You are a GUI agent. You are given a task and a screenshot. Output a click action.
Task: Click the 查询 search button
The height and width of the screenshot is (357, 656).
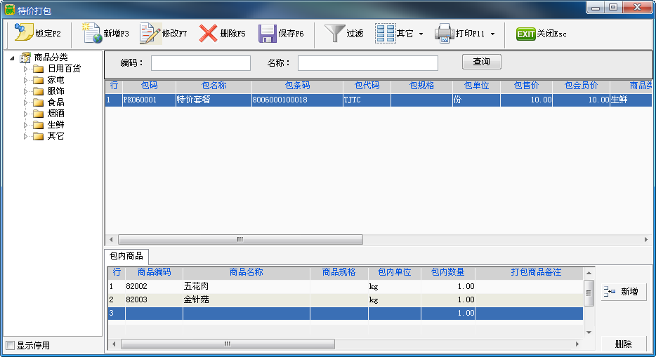[x=481, y=62]
